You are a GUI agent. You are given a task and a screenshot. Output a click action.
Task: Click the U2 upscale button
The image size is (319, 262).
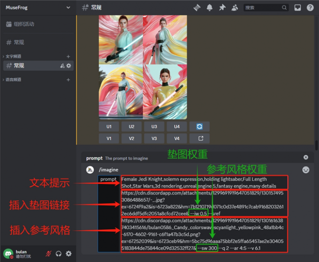pos(131,127)
